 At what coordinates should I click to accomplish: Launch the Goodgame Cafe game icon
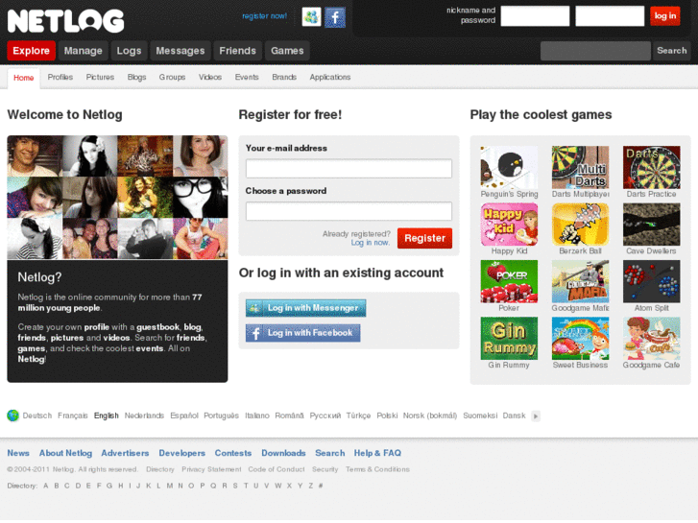[651, 339]
